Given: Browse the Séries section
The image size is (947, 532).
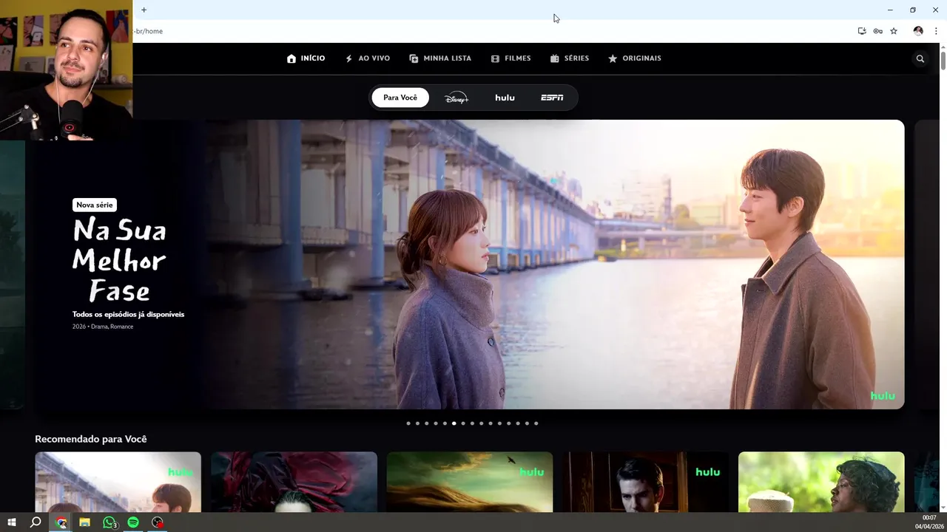Looking at the screenshot, I should [x=570, y=58].
